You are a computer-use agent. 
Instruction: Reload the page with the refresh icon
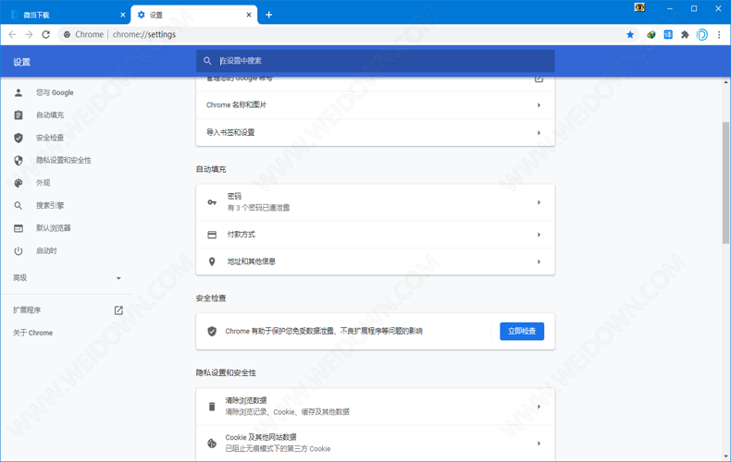pos(45,35)
